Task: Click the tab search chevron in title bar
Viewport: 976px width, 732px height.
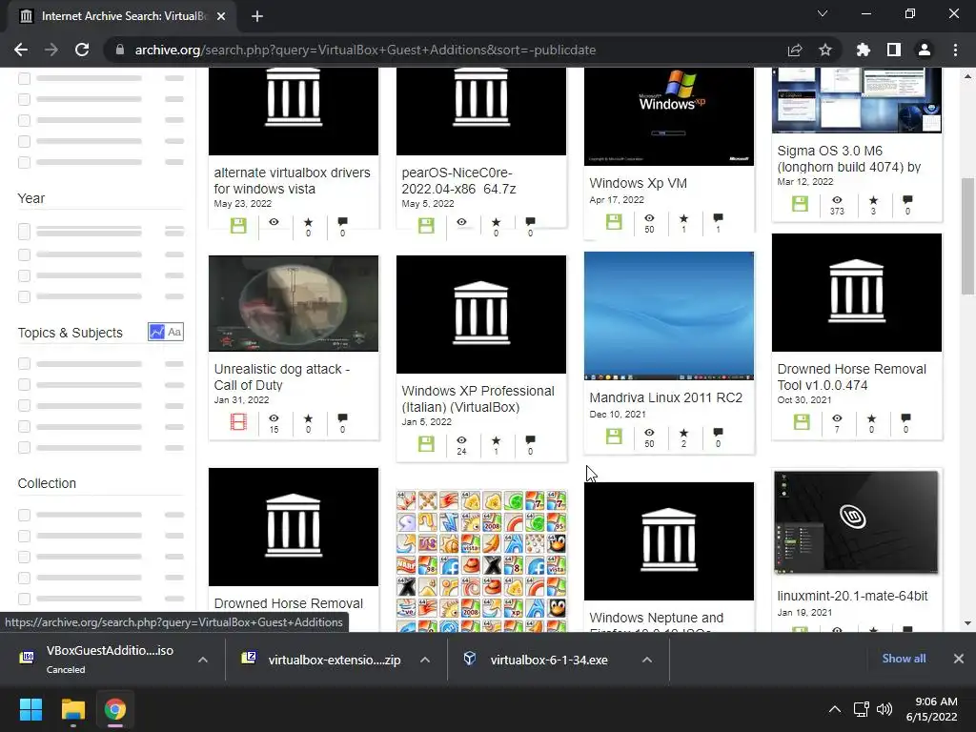Action: [823, 13]
